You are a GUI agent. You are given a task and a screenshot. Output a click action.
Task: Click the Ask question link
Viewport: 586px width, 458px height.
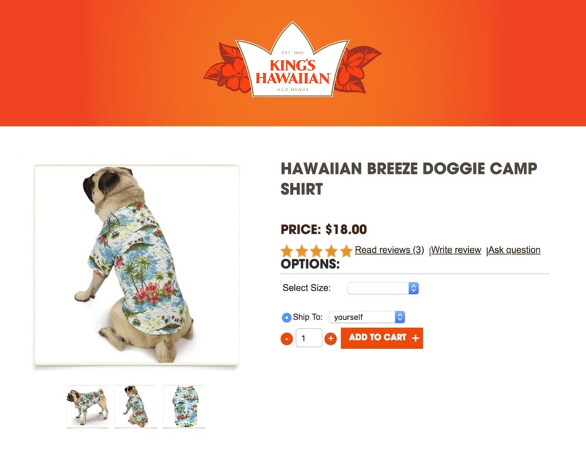click(x=514, y=250)
